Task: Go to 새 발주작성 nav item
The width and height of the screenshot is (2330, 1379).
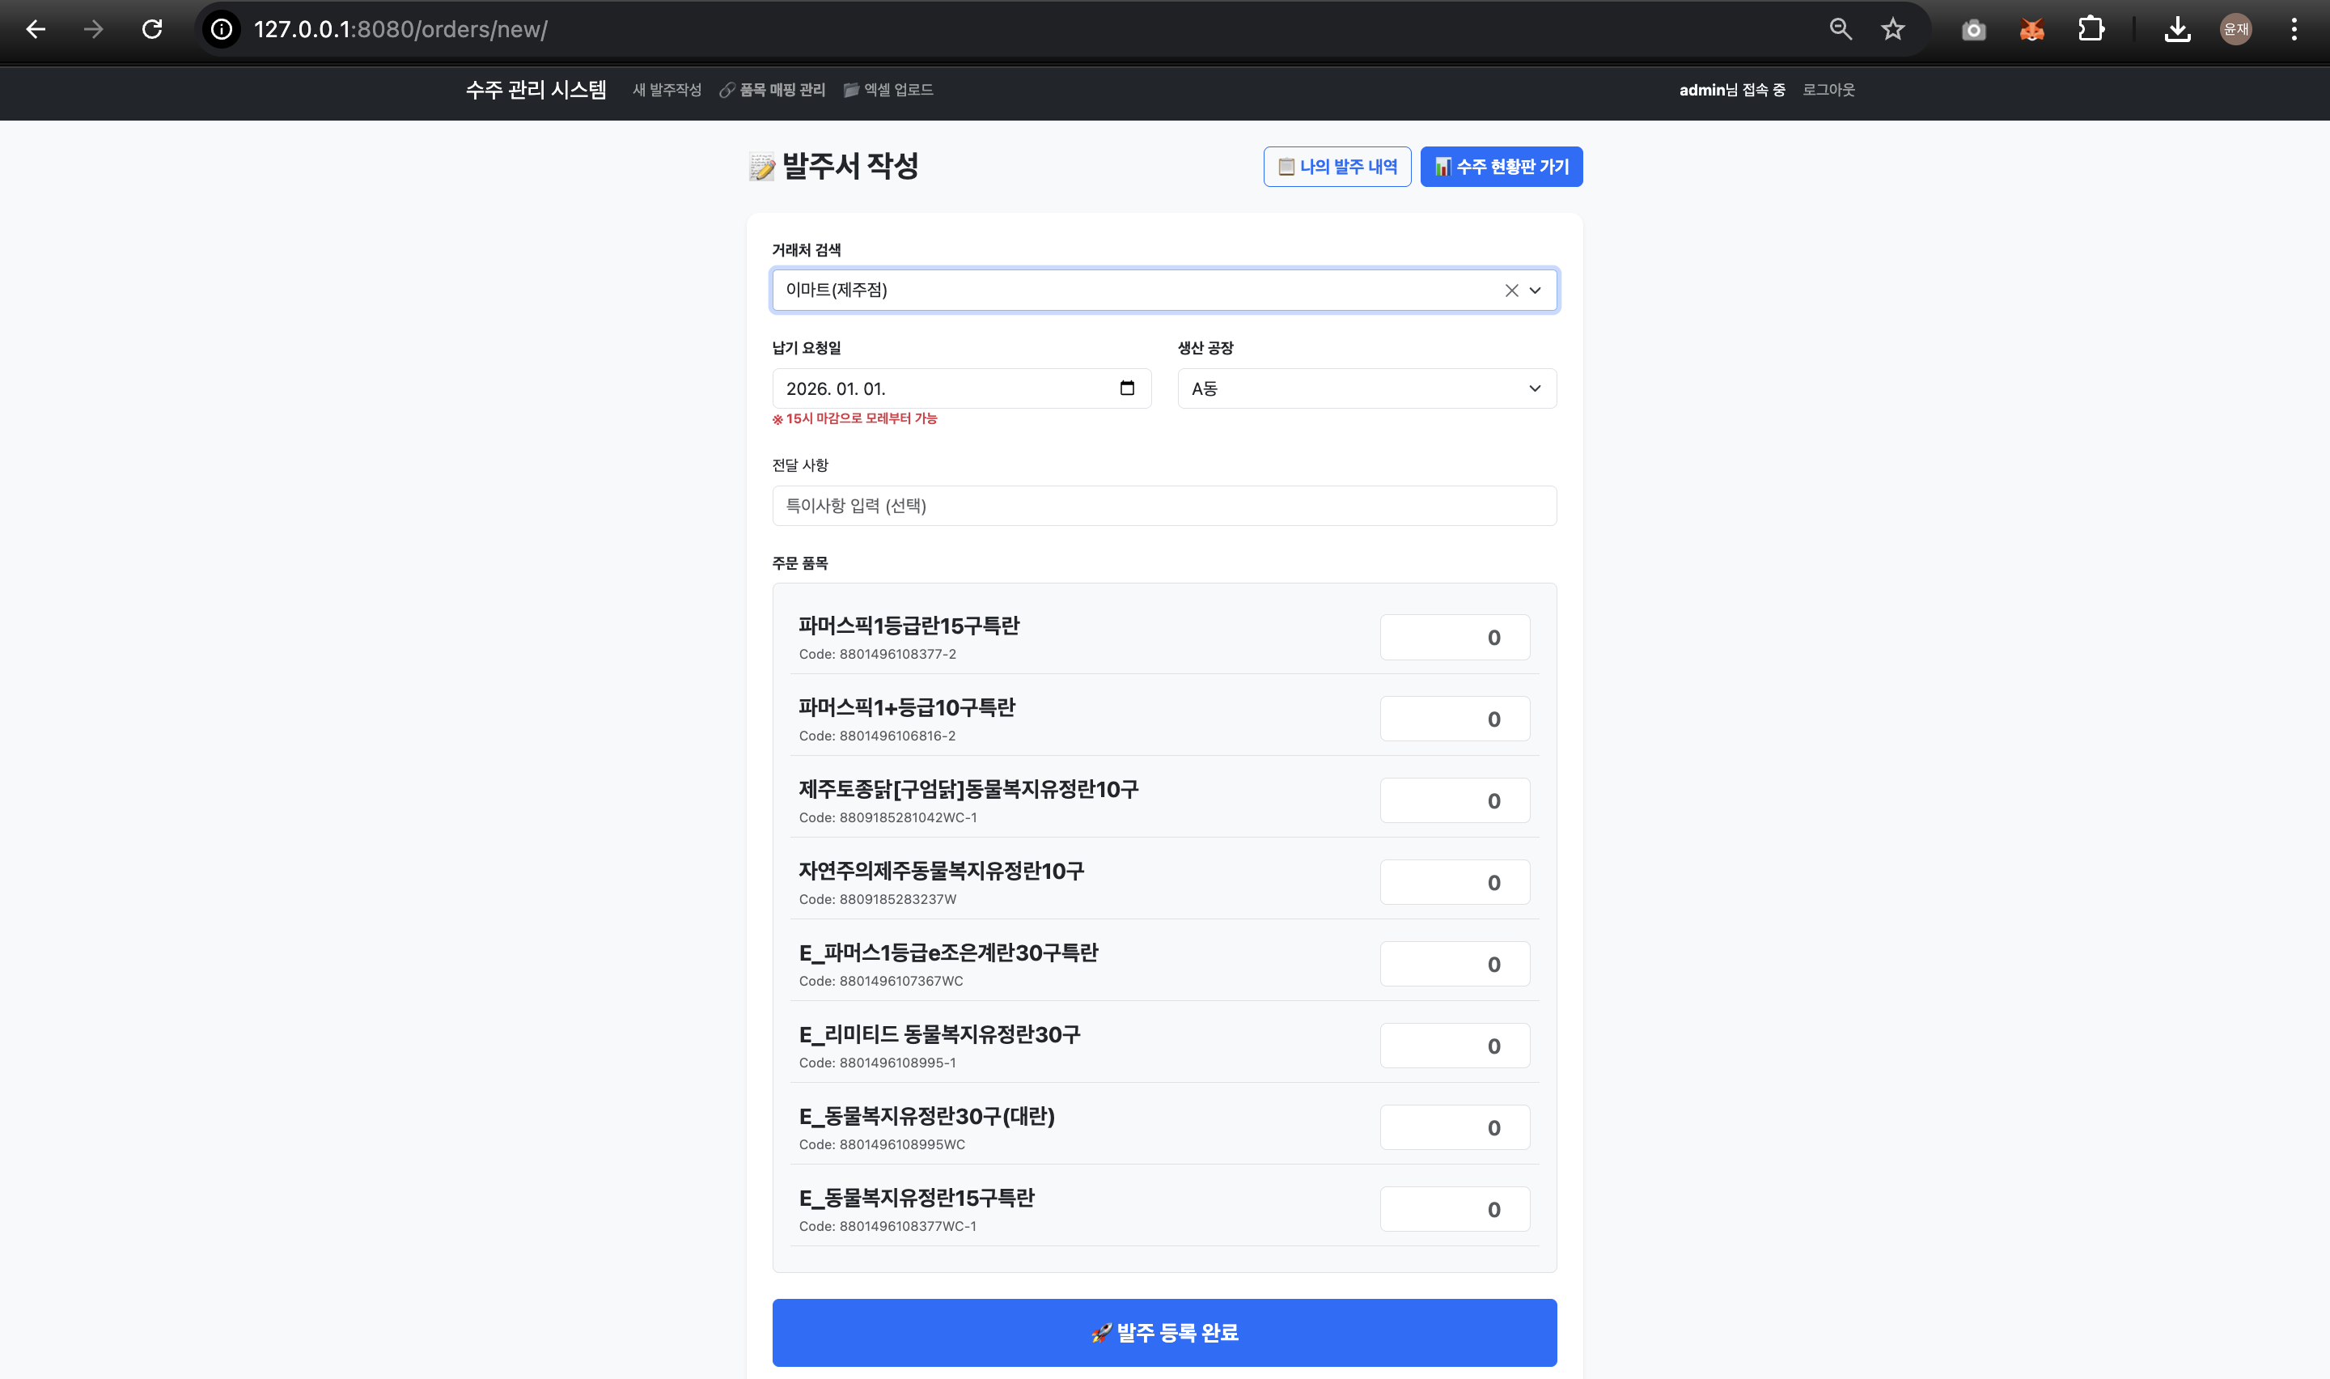Action: (667, 90)
